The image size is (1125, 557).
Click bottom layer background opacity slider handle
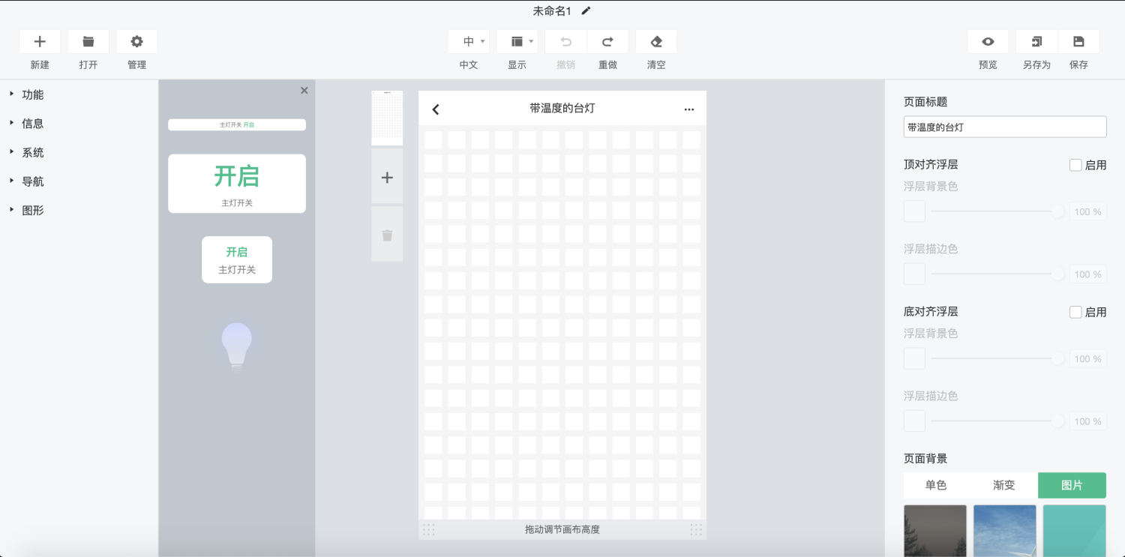(x=1058, y=358)
